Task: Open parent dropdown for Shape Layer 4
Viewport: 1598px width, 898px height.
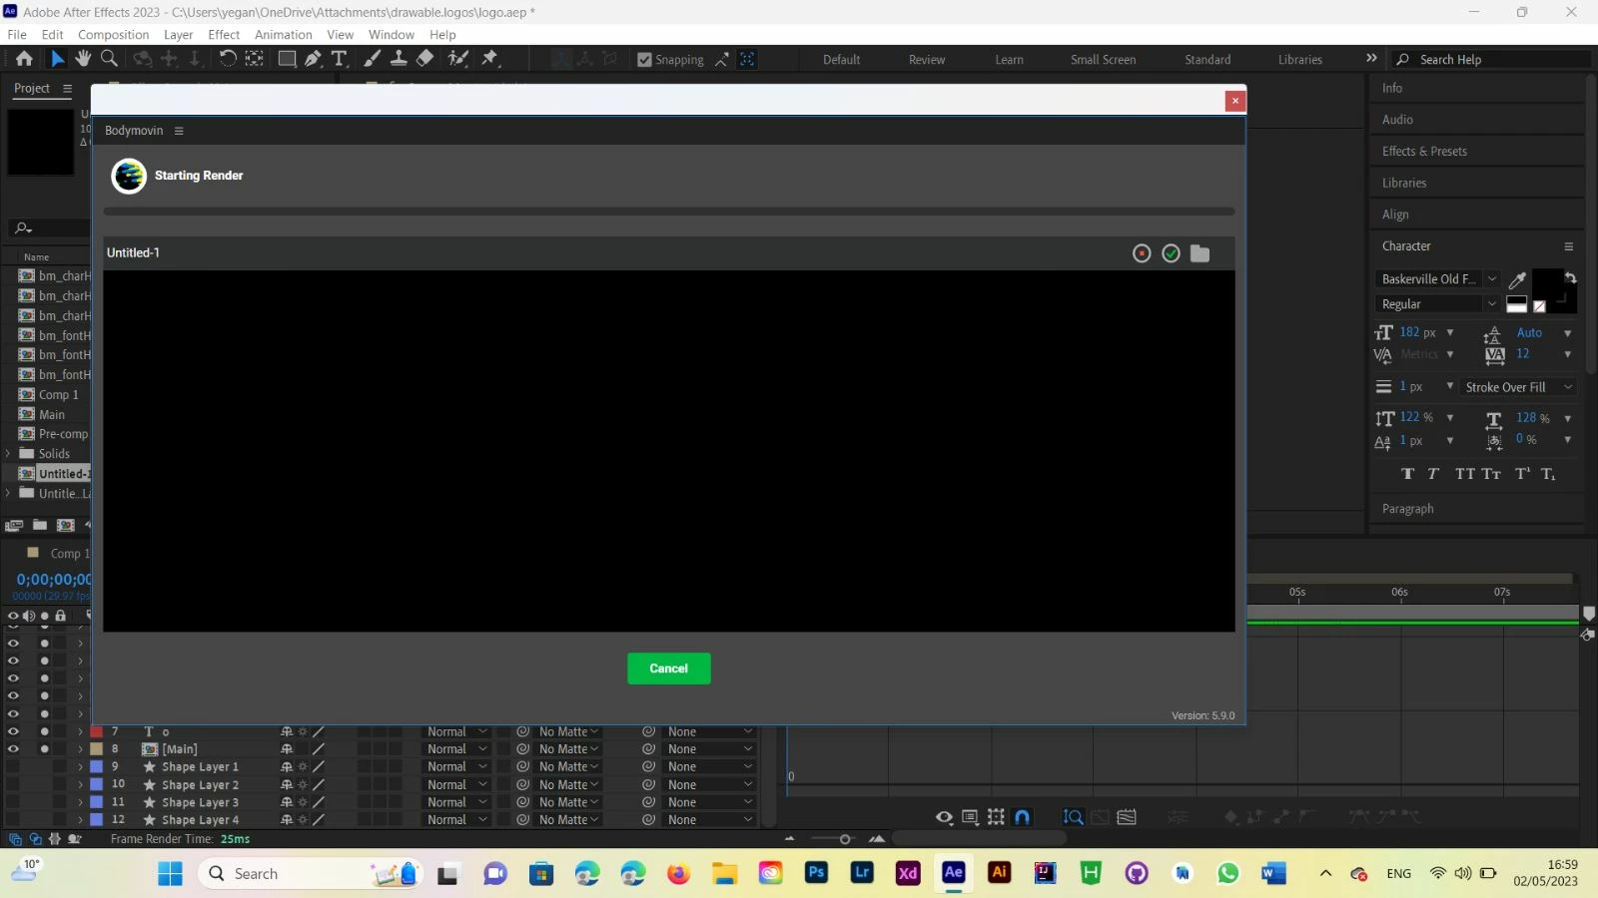Action: pos(709,820)
